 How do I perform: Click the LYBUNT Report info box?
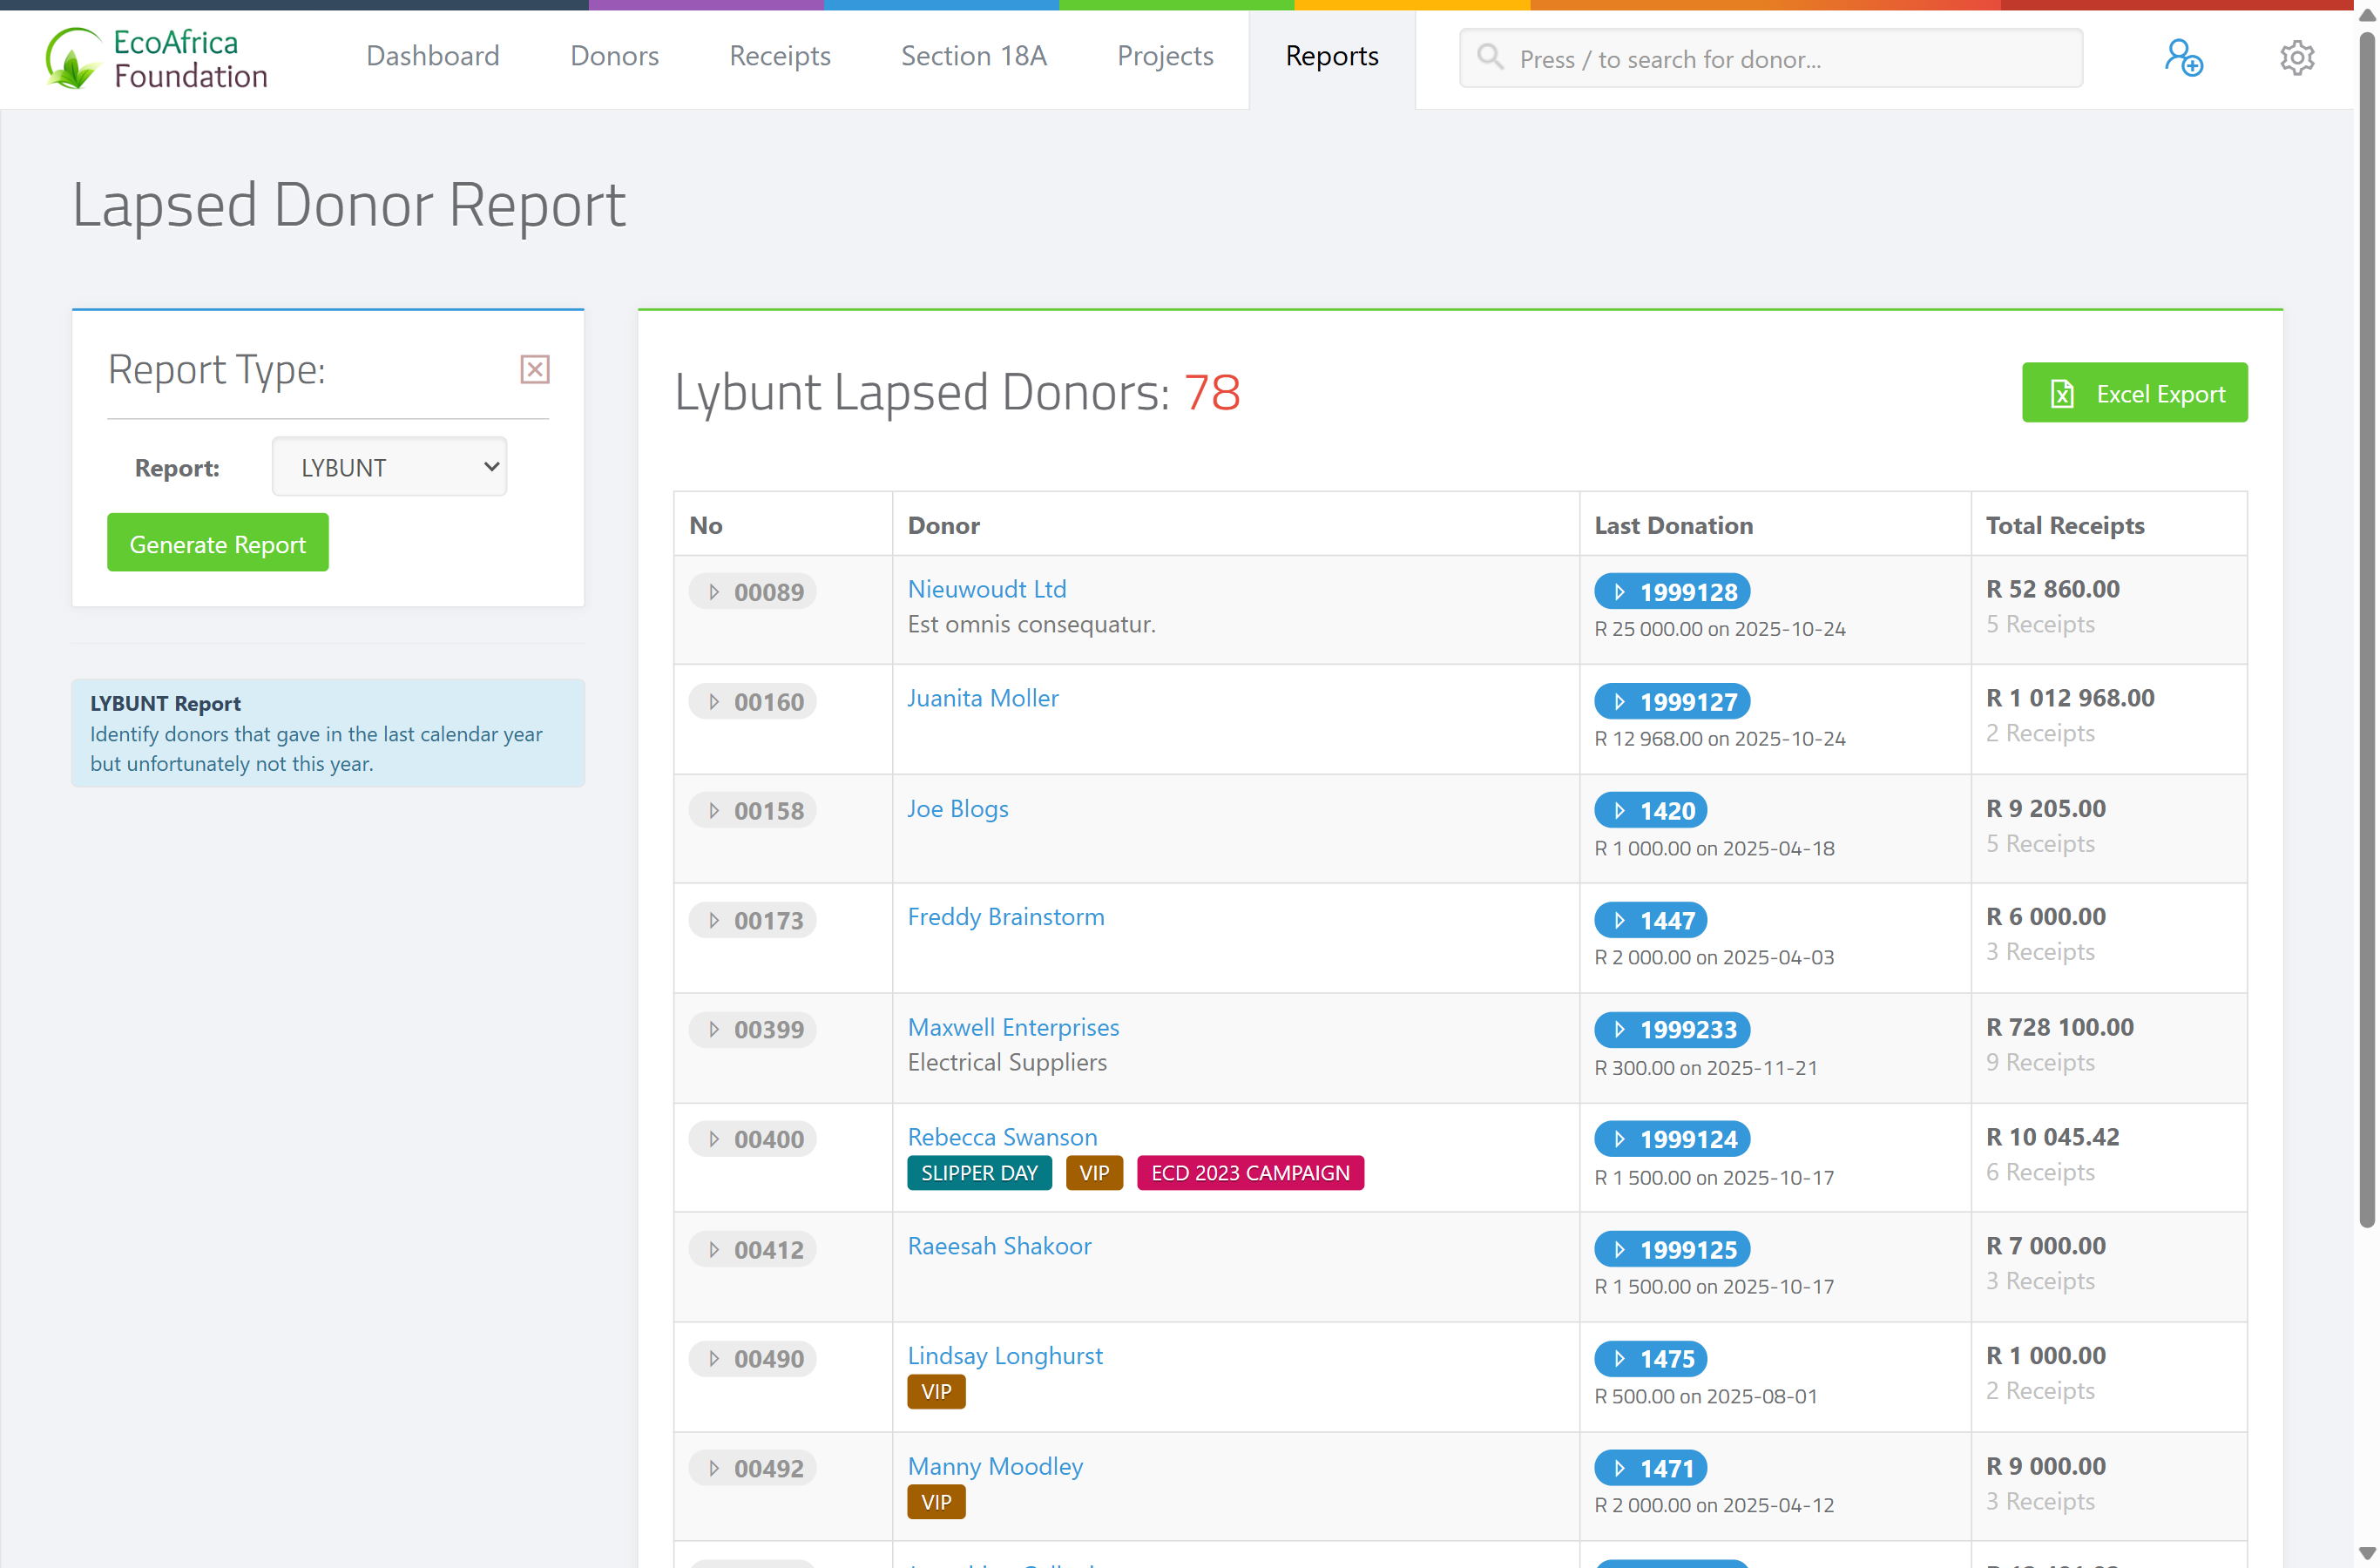328,733
